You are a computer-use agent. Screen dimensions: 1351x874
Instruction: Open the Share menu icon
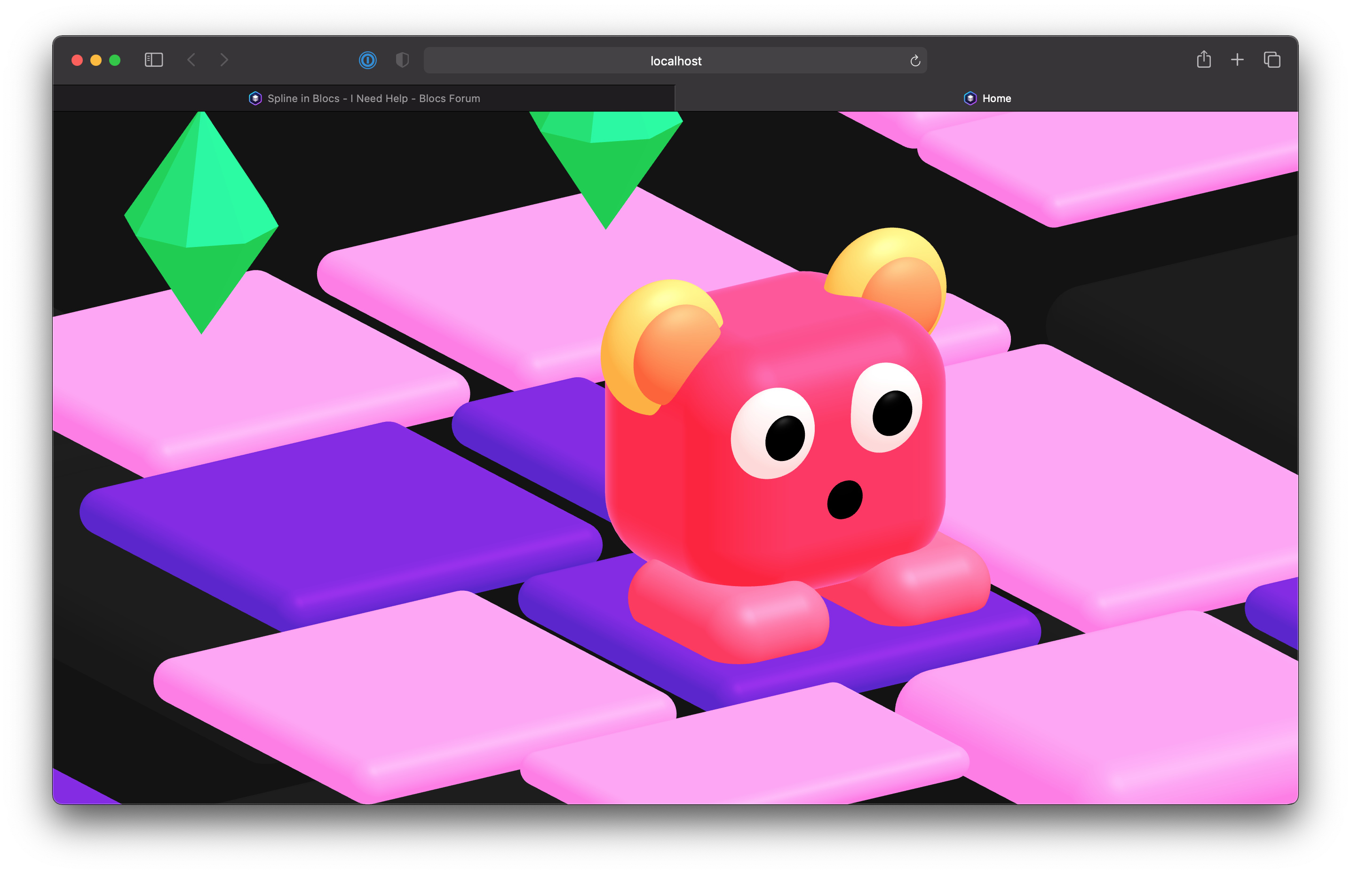1203,60
